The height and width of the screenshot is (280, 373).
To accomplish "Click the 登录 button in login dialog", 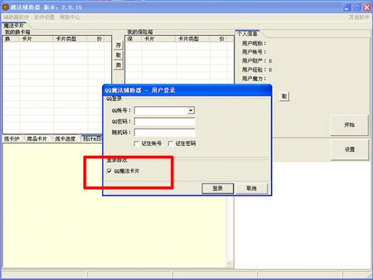I will coord(218,188).
